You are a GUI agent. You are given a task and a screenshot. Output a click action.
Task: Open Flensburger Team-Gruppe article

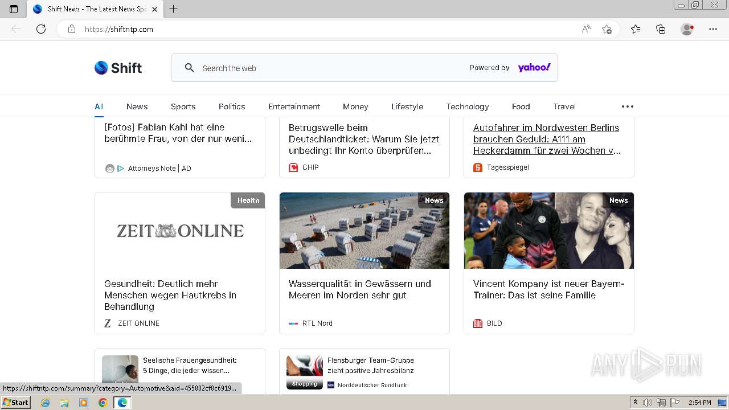pos(371,366)
